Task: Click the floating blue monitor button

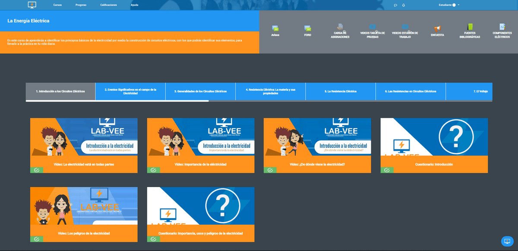Action: 507,241
